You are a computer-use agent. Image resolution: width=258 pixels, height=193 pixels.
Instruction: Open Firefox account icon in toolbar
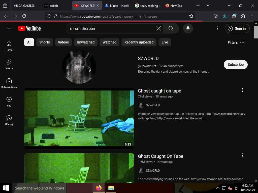[234, 16]
